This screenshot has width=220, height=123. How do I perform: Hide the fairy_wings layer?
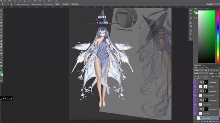click(x=195, y=114)
